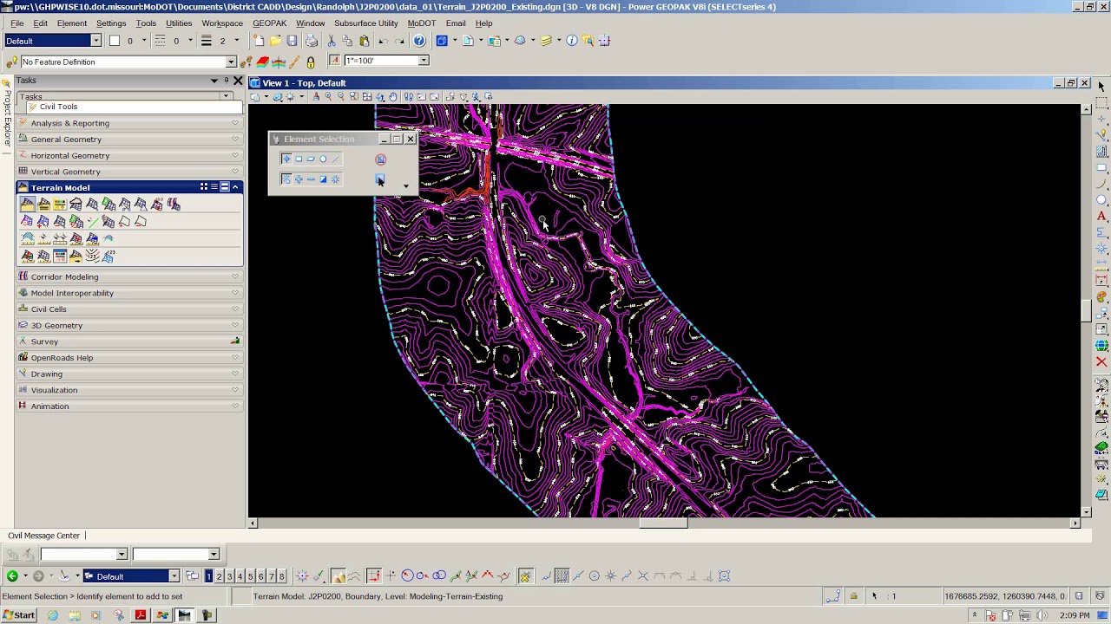This screenshot has height=624, width=1111.
Task: Select the Subtract mode minus icon in Element Selection
Action: tap(311, 179)
